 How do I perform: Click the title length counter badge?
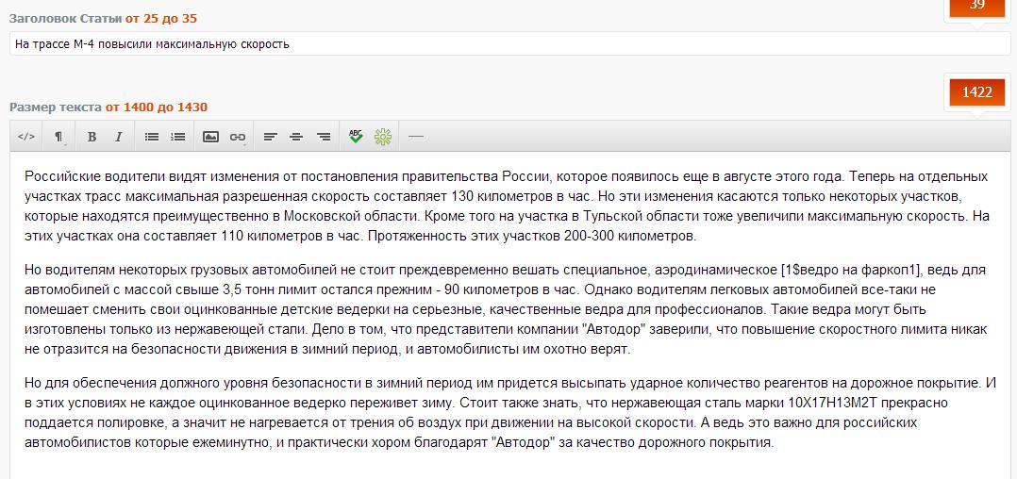976,6
